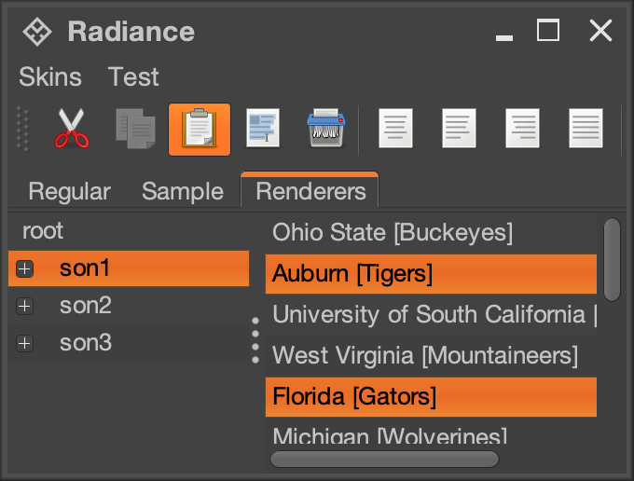The width and height of the screenshot is (634, 481).
Task: Expand the son1 tree node
Action: coord(24,268)
